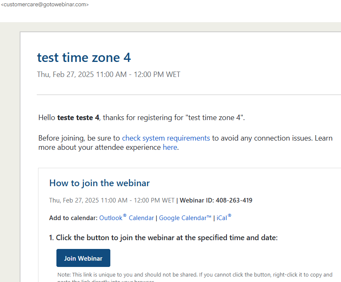Add the webinar to Google Calendar
The height and width of the screenshot is (282, 341).
[x=185, y=218]
